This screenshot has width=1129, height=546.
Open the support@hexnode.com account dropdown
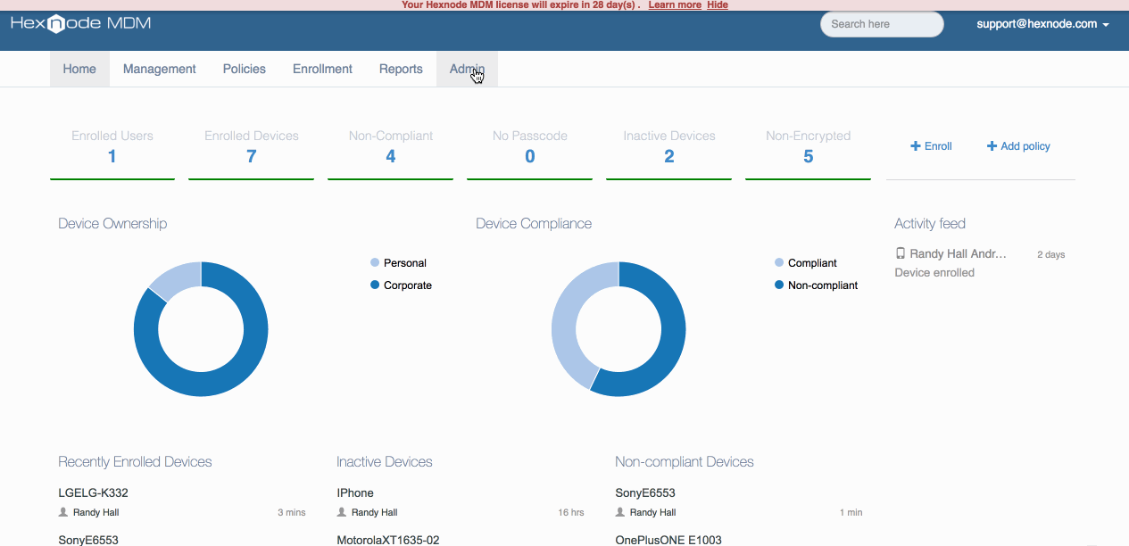pyautogui.click(x=1042, y=24)
